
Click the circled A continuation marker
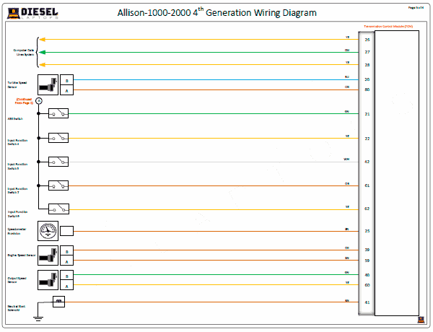tap(39, 101)
